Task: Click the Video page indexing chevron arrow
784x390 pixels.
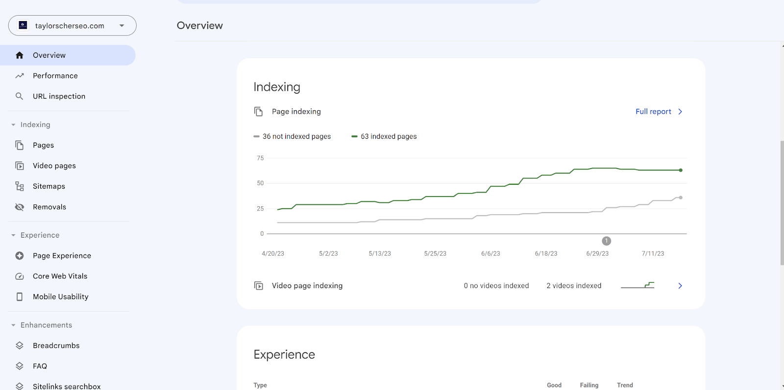Action: click(x=680, y=286)
